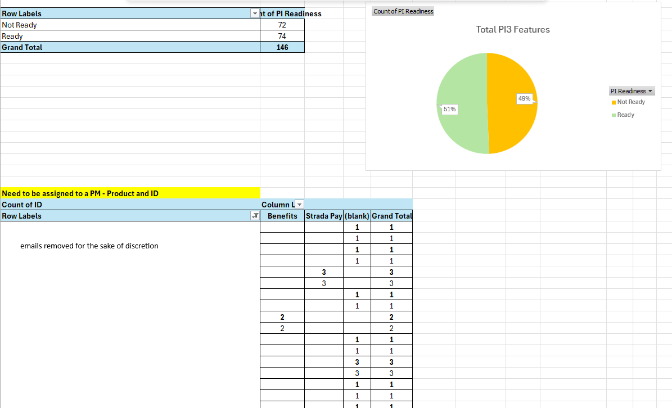Open the filtered Row Labels dropdown above Benefits
672x408 pixels.
pyautogui.click(x=255, y=216)
